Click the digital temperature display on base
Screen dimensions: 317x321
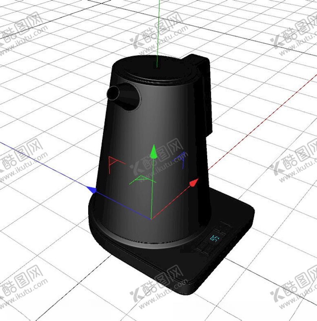[215, 238]
